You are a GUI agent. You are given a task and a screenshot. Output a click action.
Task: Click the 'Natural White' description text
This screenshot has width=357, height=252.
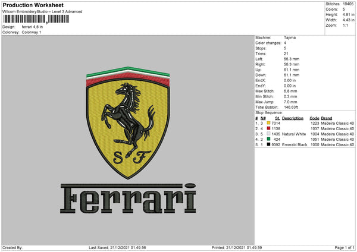[294, 134]
